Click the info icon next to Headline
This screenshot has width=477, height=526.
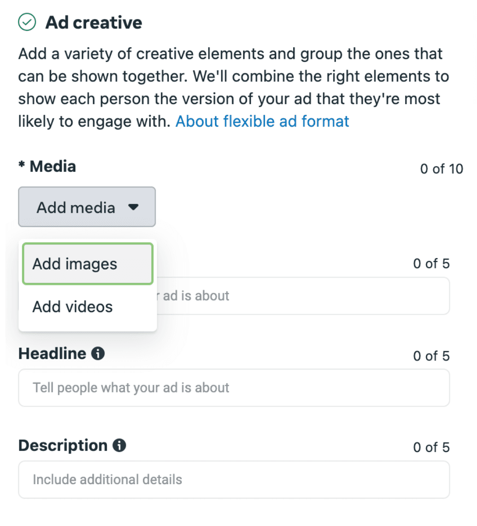98,354
